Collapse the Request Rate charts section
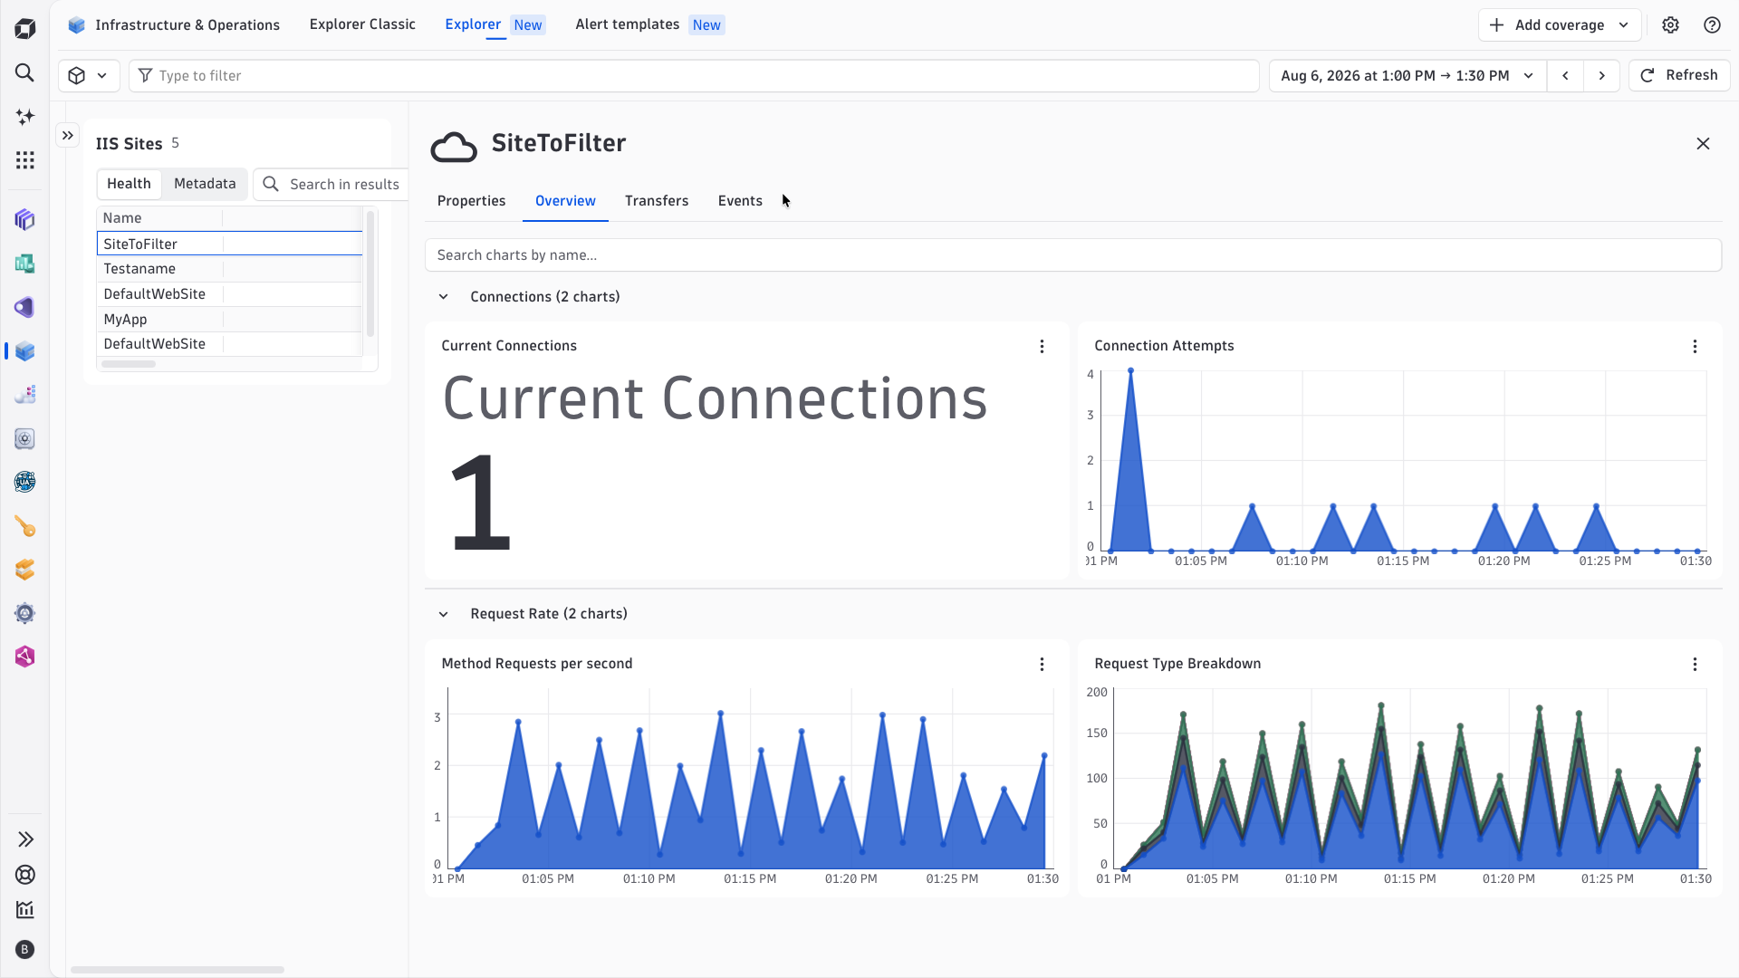1739x978 pixels. click(x=444, y=614)
